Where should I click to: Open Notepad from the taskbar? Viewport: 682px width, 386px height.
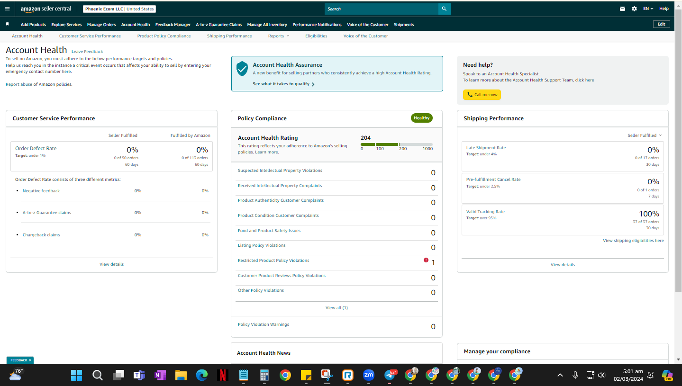(243, 376)
